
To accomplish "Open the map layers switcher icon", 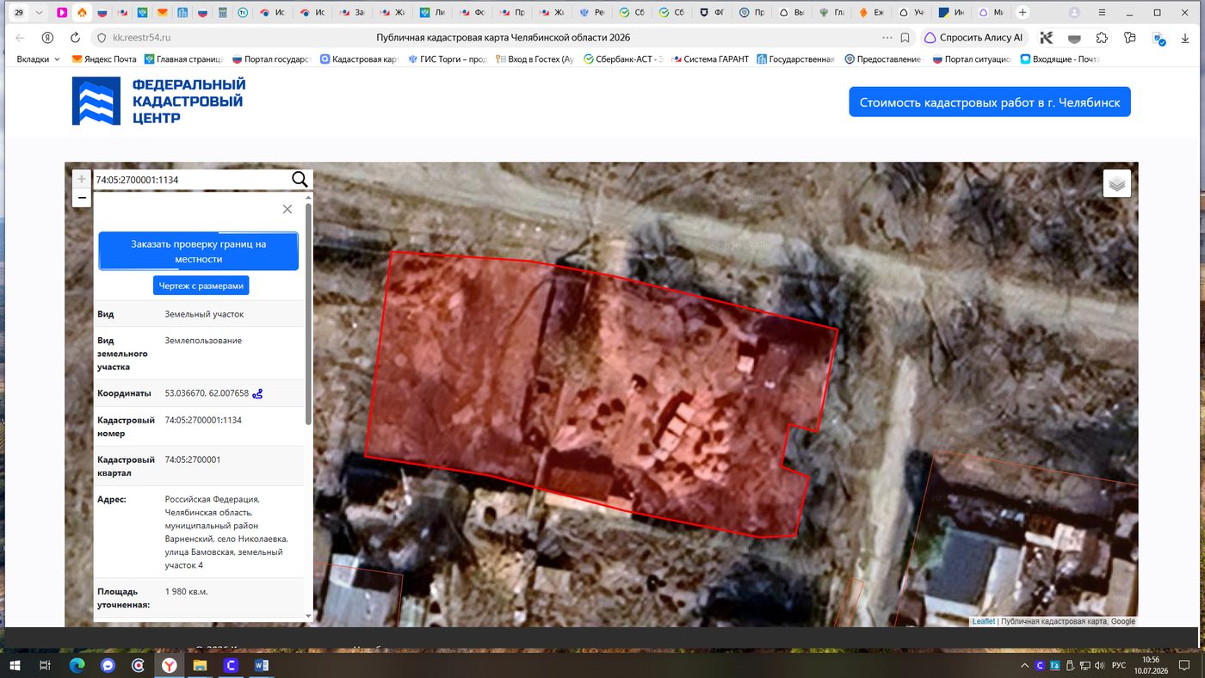I will click(1116, 183).
